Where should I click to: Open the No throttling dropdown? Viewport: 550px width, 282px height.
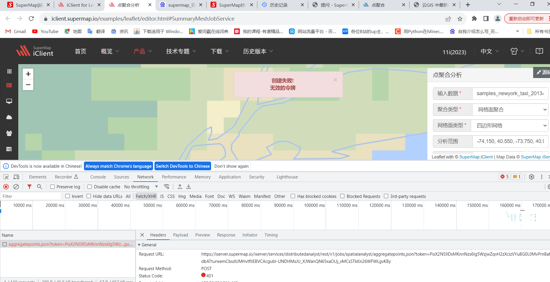[x=141, y=187]
